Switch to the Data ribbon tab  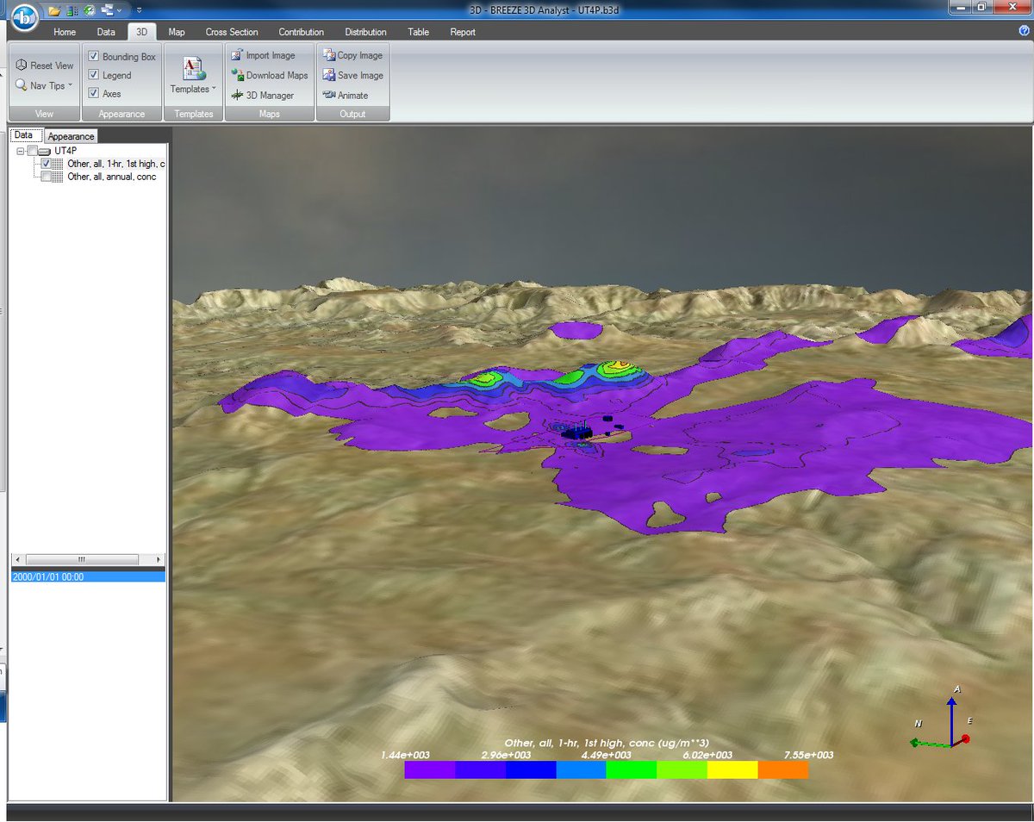tap(106, 32)
